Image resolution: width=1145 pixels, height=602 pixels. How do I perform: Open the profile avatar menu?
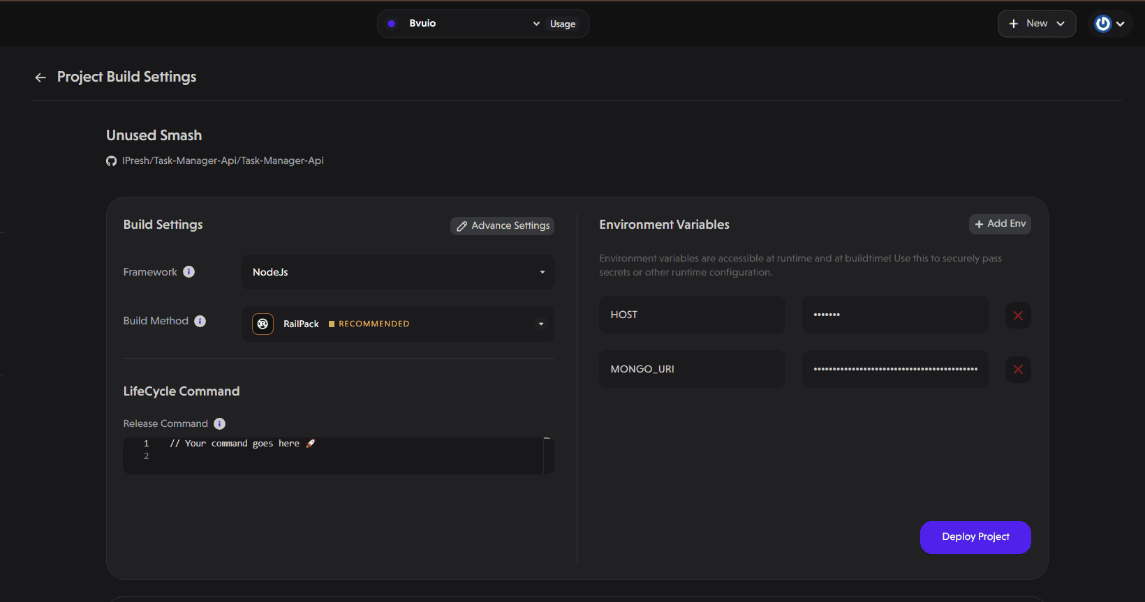coord(1110,24)
